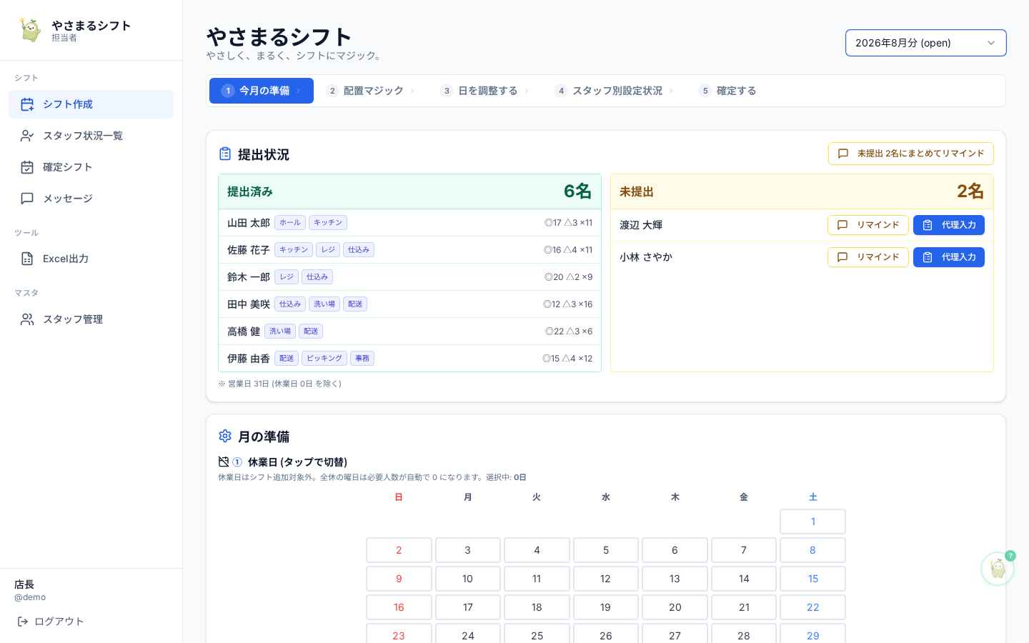This screenshot has height=643, width=1029.
Task: Click the ◎22 △3 ×6 counts
Action: coord(569,332)
